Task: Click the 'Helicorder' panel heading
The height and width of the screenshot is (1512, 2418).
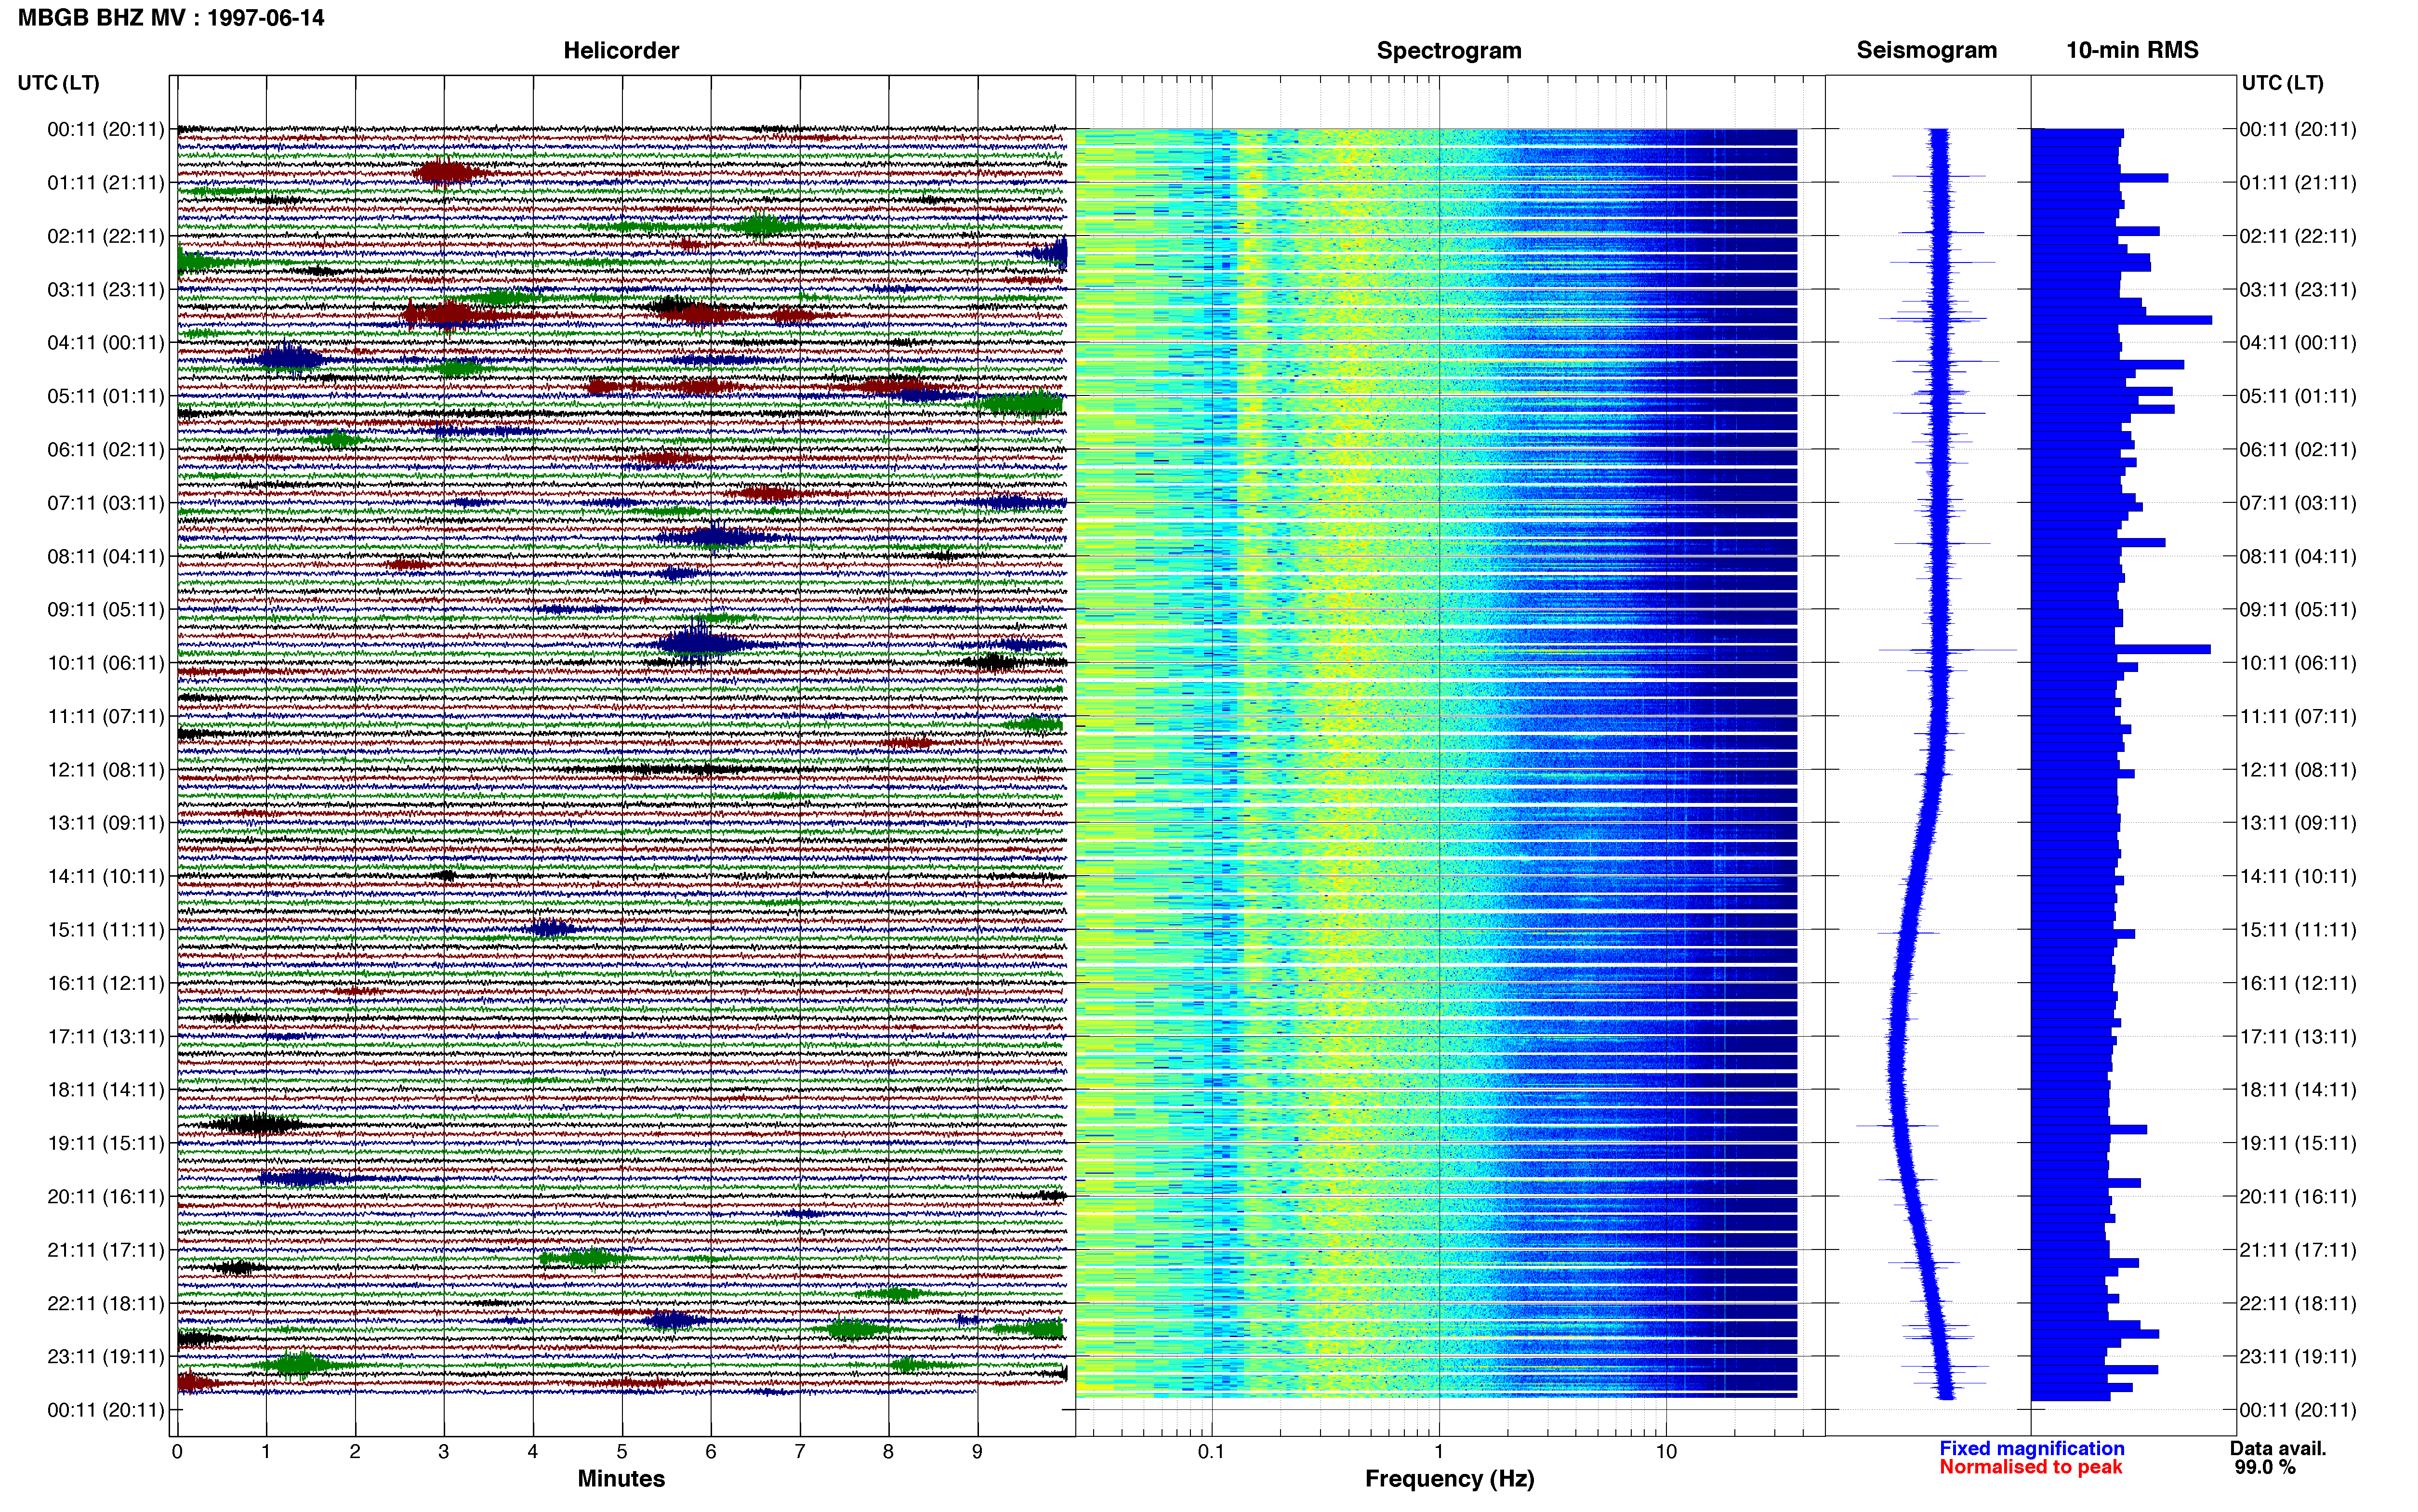Action: pos(621,50)
